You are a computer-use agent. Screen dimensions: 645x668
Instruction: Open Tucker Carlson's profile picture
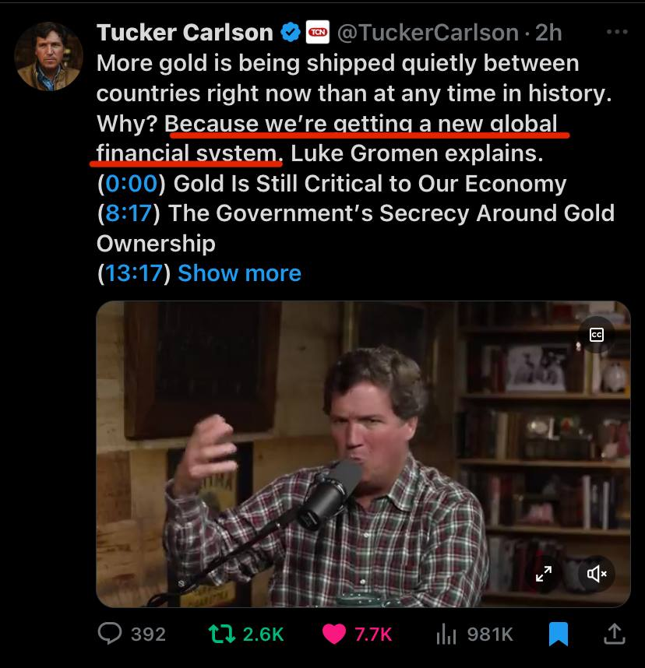(48, 57)
